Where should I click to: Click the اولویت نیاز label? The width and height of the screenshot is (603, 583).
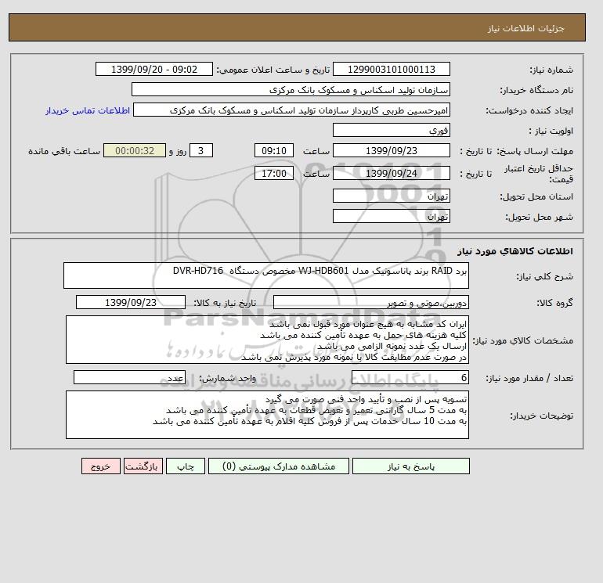pyautogui.click(x=551, y=131)
